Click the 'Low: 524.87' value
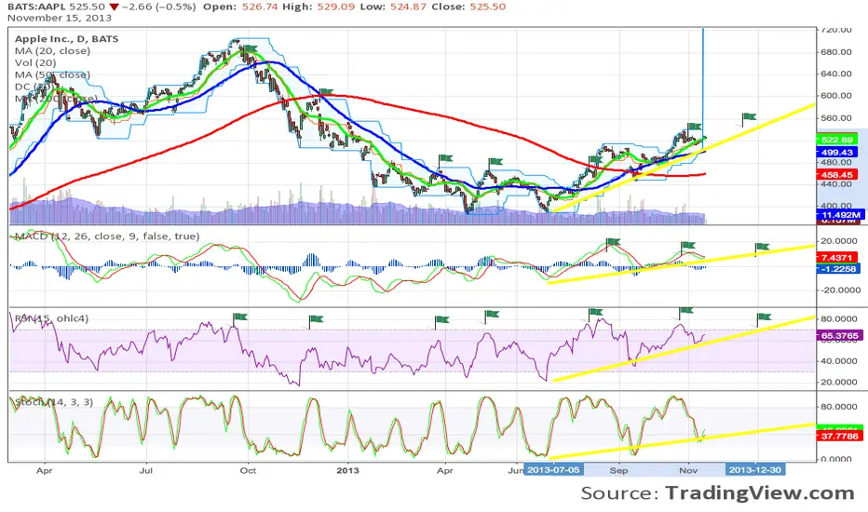This screenshot has height=512, width=868. click(x=392, y=7)
